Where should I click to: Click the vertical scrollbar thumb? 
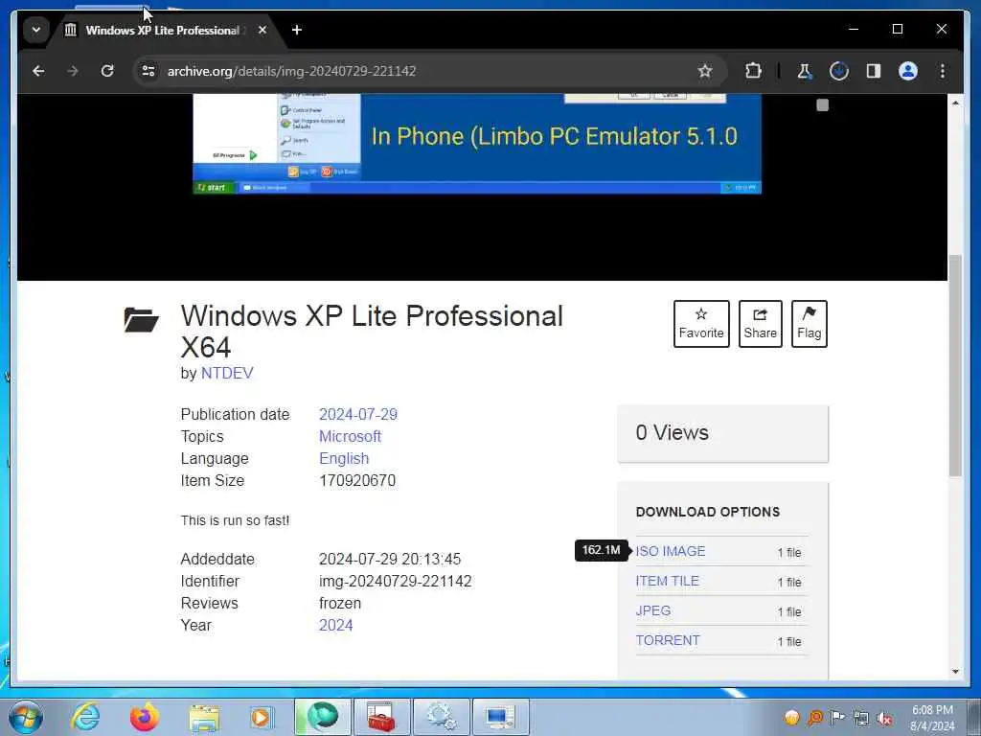pyautogui.click(x=955, y=366)
